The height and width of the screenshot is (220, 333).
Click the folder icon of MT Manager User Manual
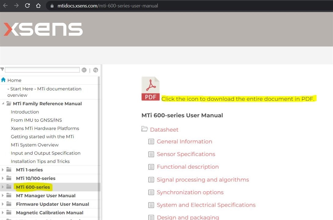(9, 195)
